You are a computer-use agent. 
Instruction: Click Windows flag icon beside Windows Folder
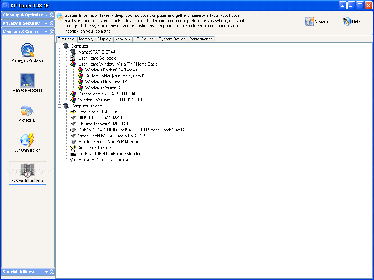click(x=80, y=70)
